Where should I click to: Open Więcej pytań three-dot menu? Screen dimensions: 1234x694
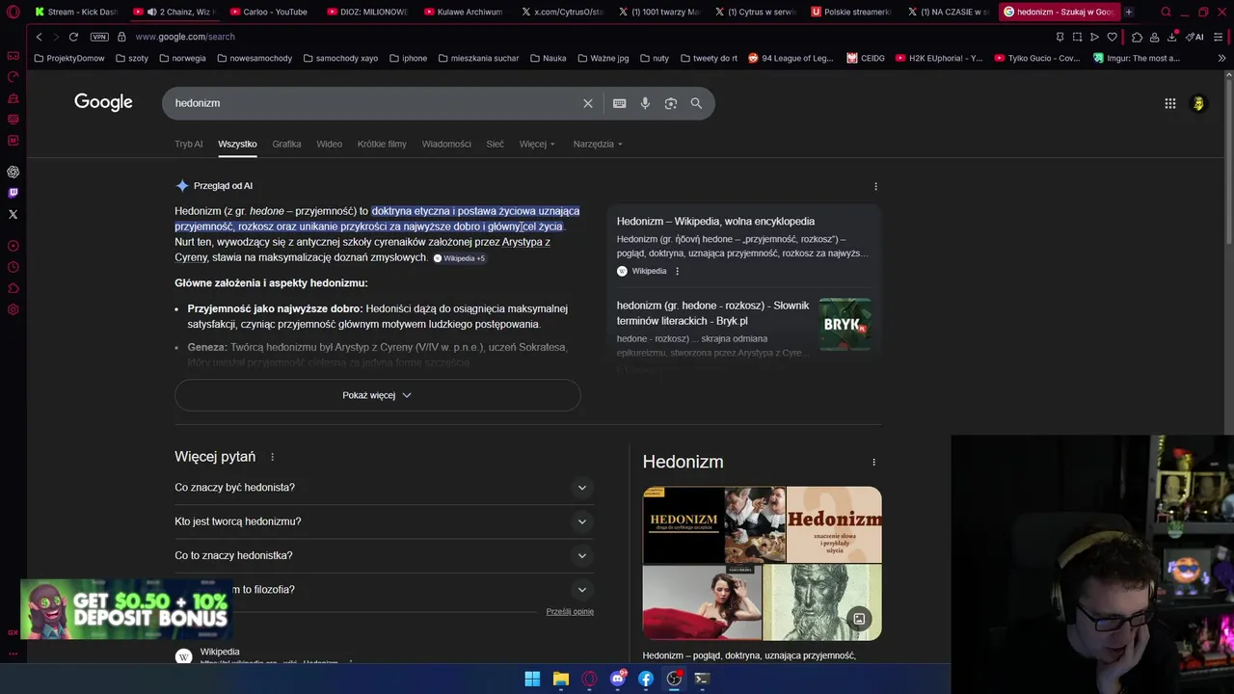pyautogui.click(x=272, y=457)
